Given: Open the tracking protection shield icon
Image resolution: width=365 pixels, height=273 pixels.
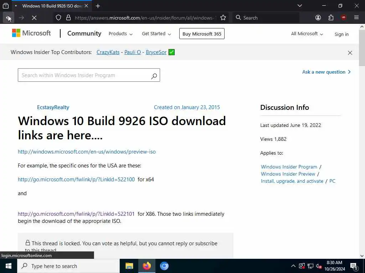Looking at the screenshot, I should click(x=58, y=18).
